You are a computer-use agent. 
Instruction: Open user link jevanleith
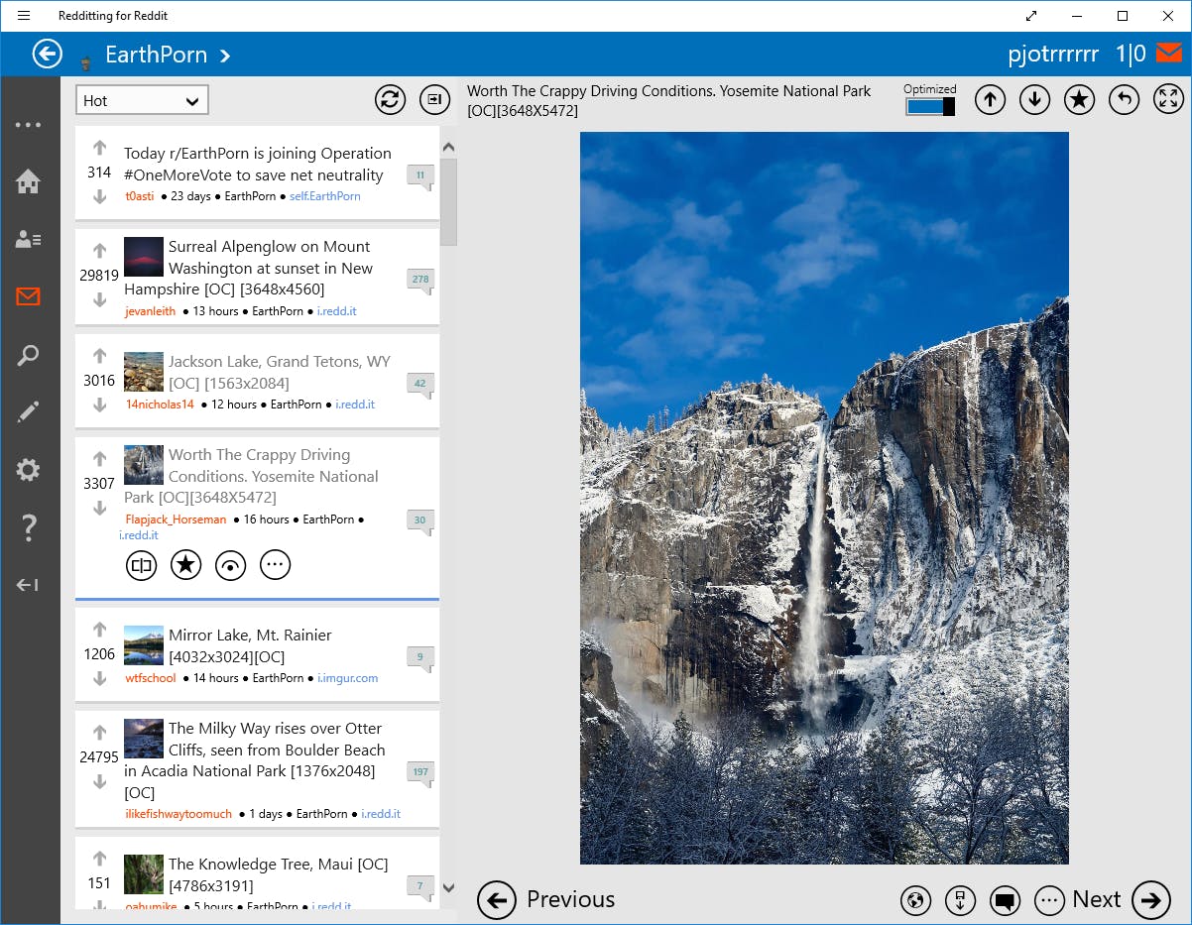click(151, 311)
